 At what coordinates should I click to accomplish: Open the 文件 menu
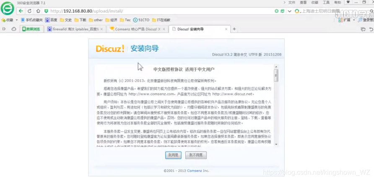click(292, 3)
